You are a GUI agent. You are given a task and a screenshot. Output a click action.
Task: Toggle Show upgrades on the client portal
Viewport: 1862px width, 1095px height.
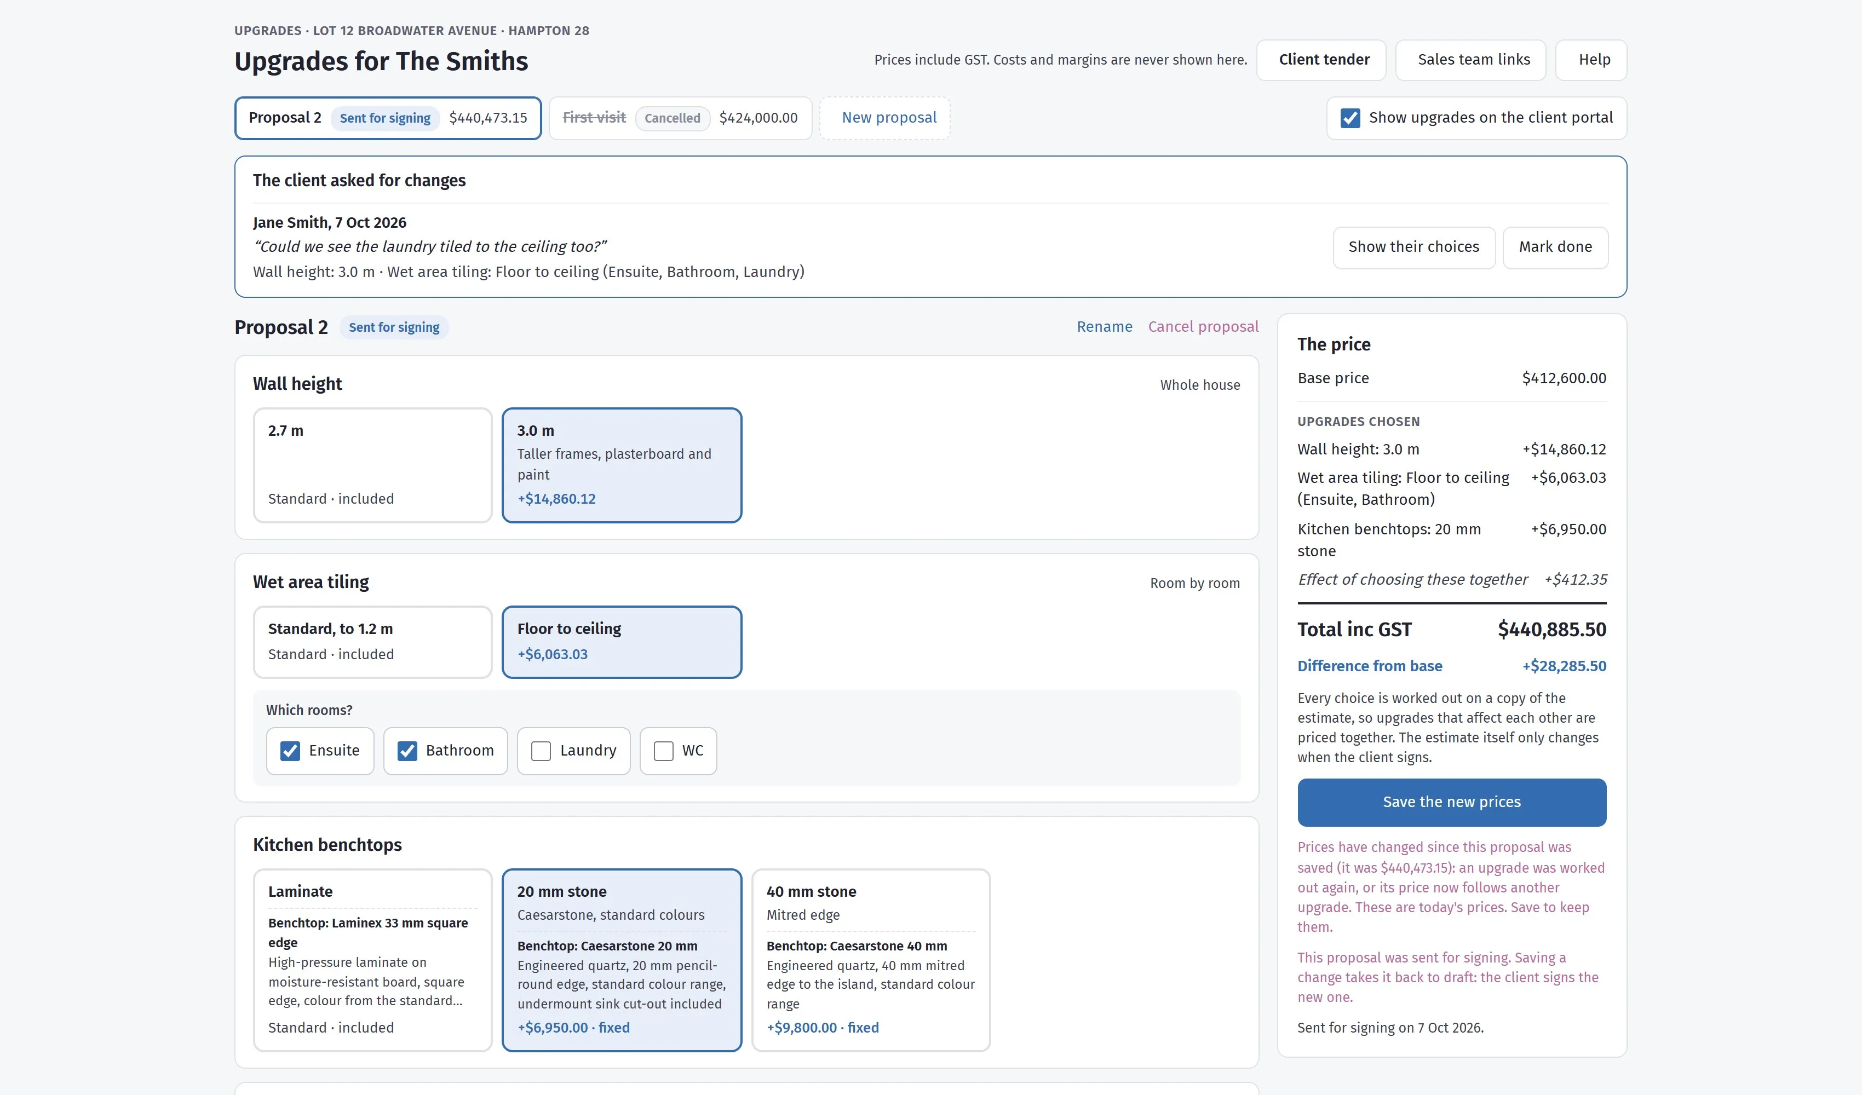1350,118
